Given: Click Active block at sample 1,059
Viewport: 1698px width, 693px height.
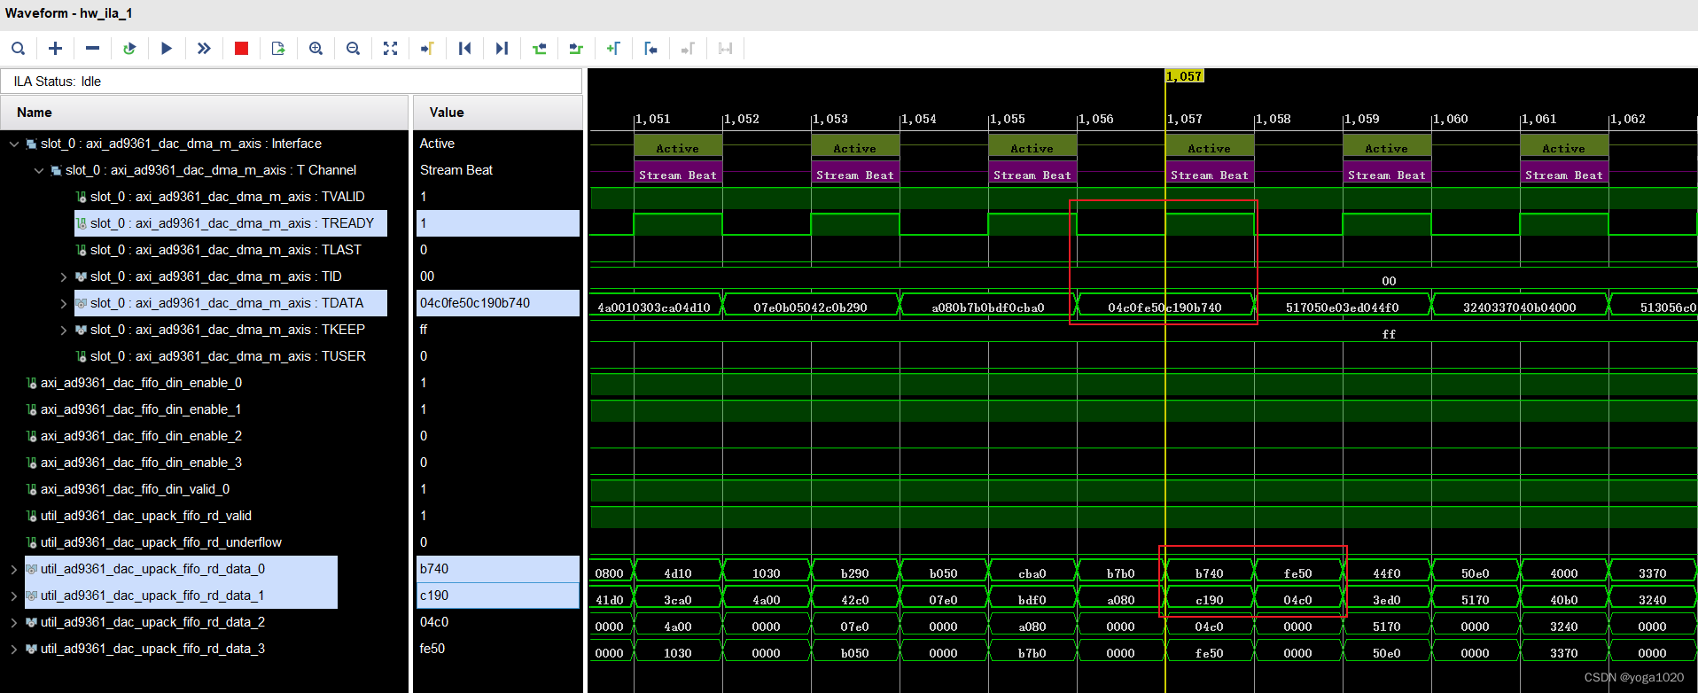Looking at the screenshot, I should coord(1387,146).
